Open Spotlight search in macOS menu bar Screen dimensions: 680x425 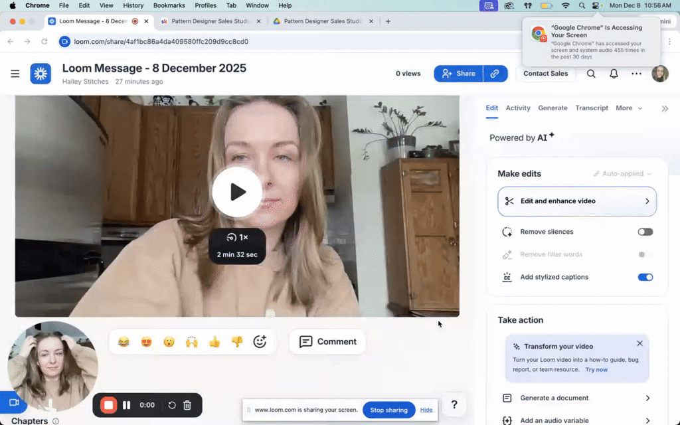pos(582,5)
